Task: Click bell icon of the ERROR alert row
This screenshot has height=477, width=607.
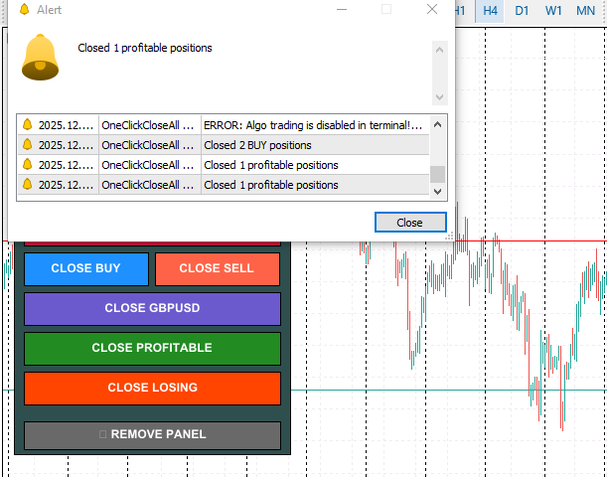Action: pyautogui.click(x=28, y=125)
